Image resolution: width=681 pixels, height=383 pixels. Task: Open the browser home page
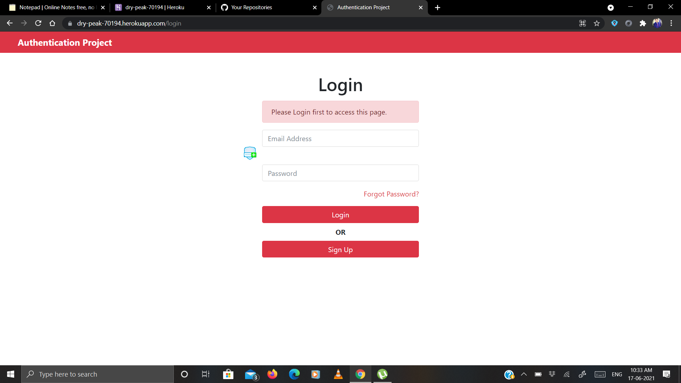52,23
